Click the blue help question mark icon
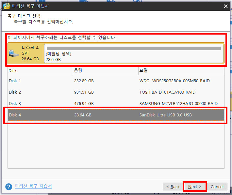This screenshot has width=232, height=195. (x=9, y=187)
